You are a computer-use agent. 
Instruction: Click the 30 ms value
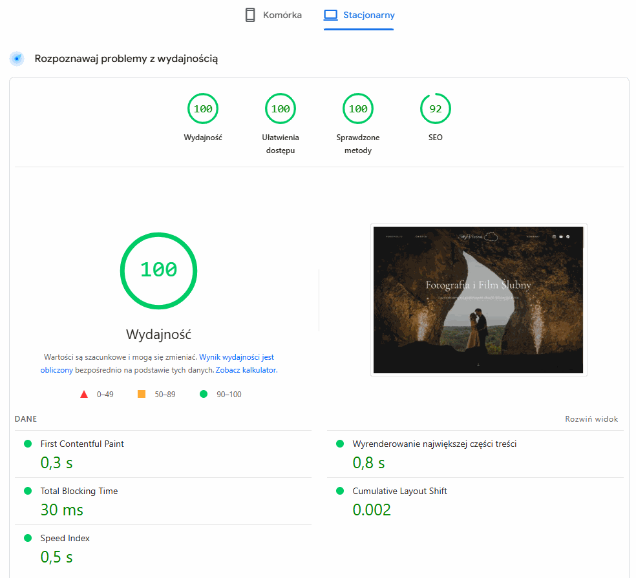click(61, 510)
